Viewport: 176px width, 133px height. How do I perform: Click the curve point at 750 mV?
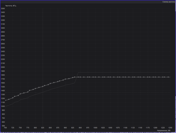pos(20,94)
